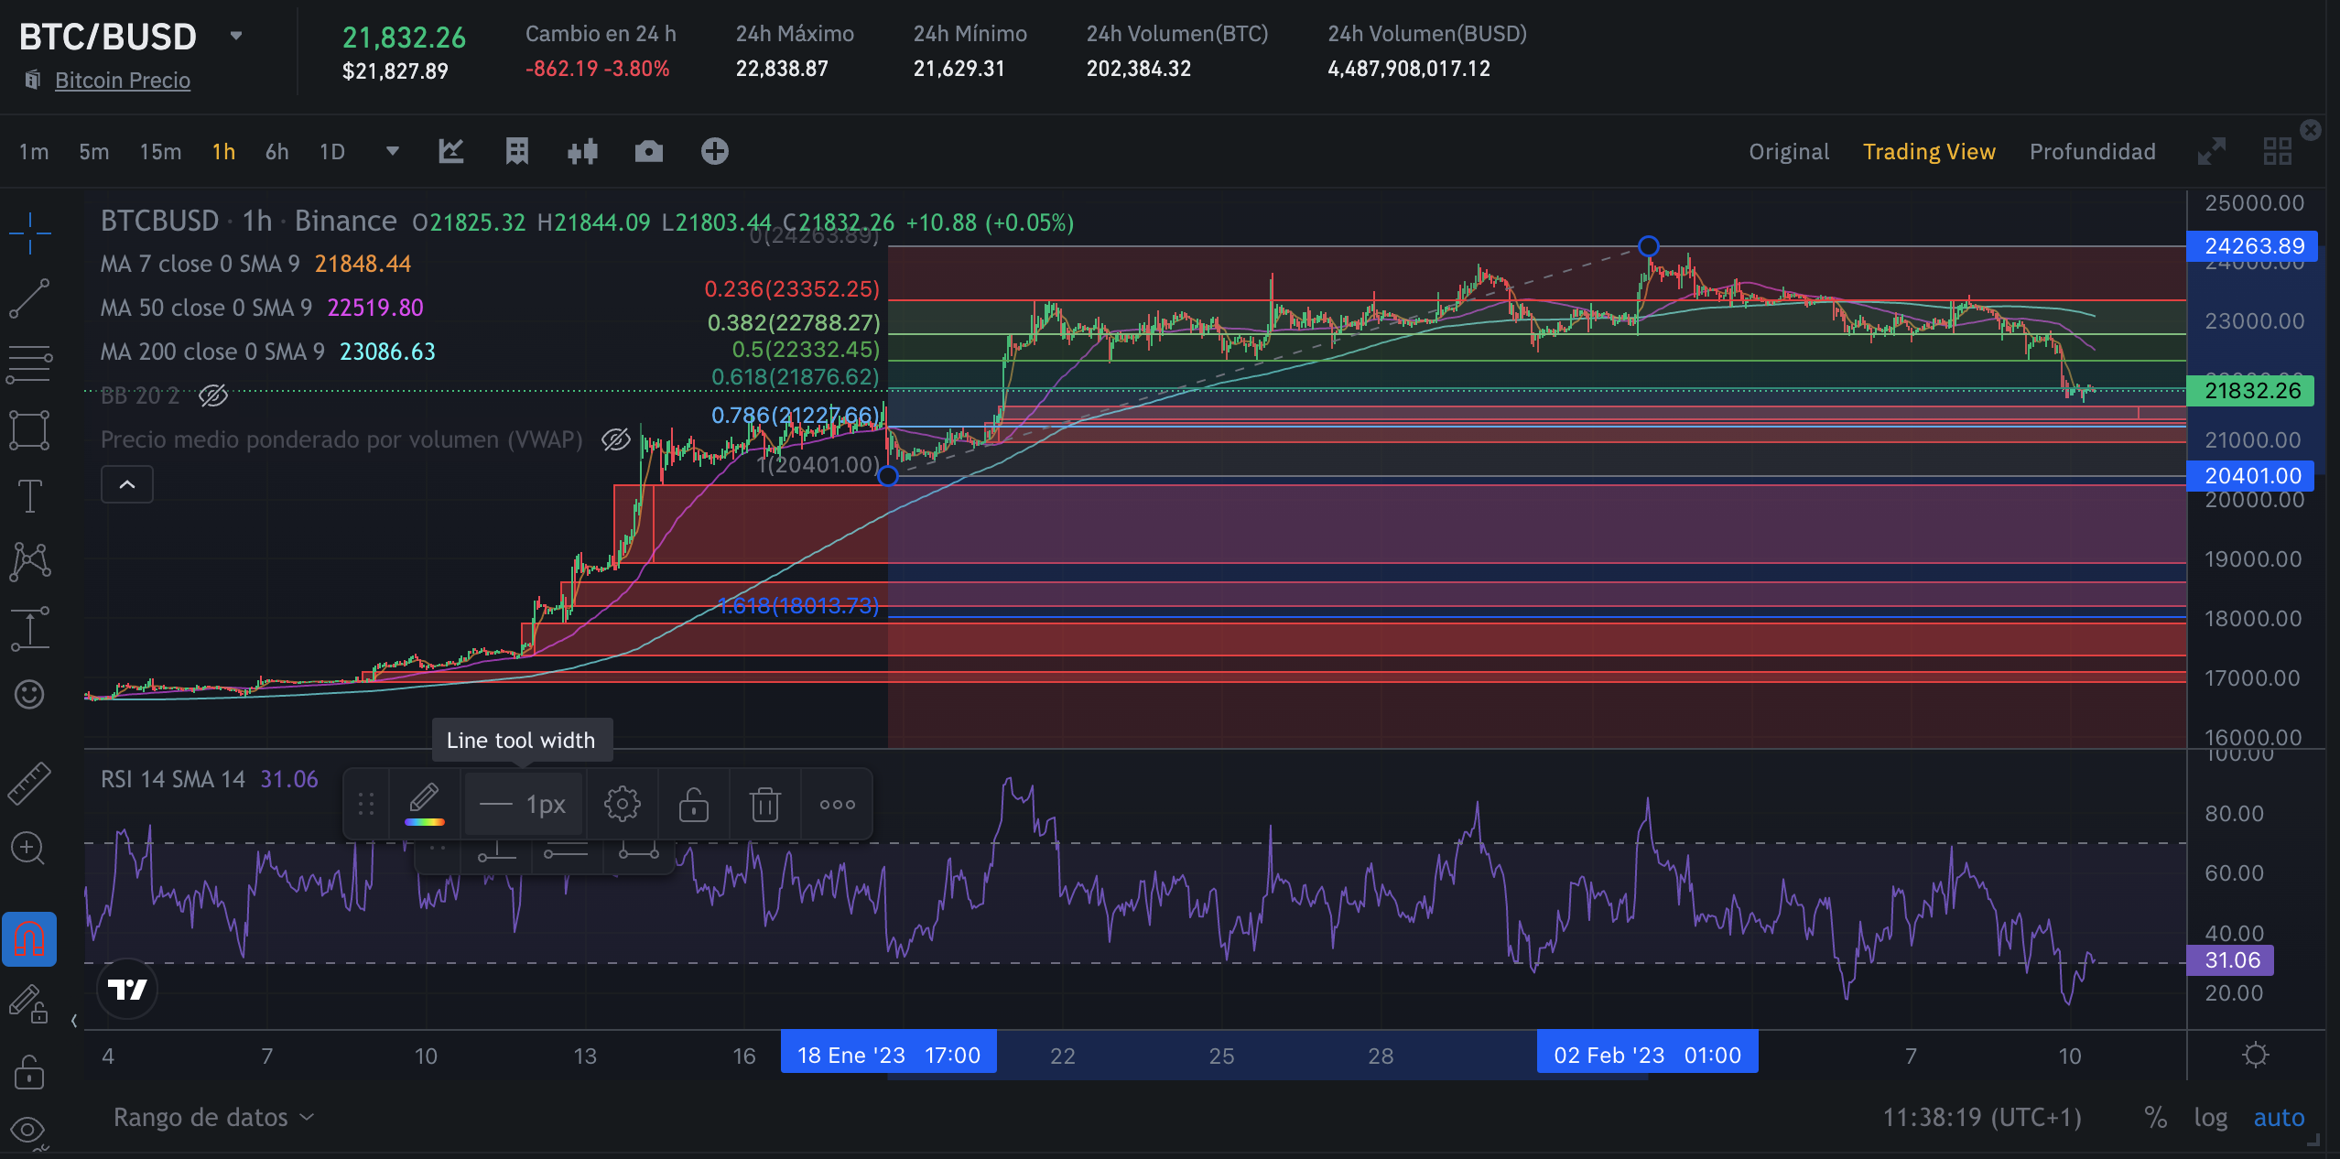Select the 6h timeframe
This screenshot has height=1159, width=2340.
coord(276,151)
